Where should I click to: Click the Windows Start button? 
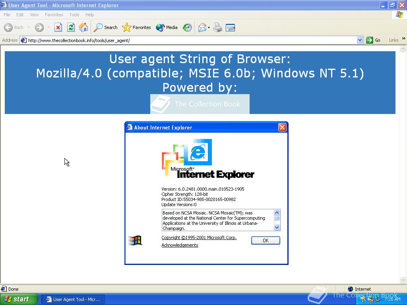click(19, 299)
